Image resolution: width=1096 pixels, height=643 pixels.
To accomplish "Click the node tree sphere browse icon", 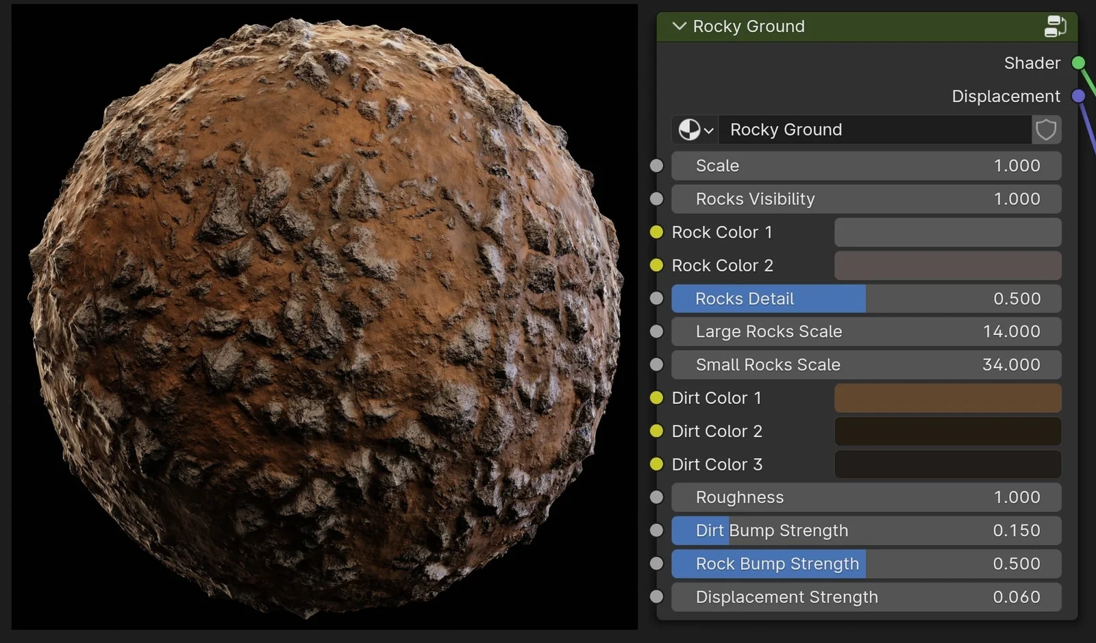I will pyautogui.click(x=690, y=129).
